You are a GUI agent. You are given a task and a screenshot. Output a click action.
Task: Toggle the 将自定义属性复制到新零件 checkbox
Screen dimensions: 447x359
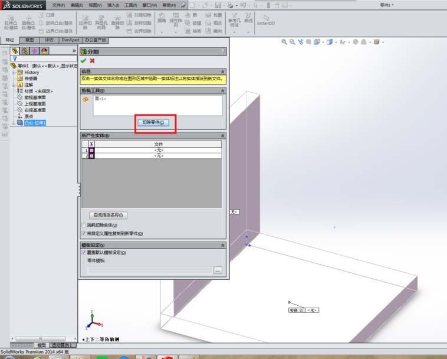coord(84,233)
